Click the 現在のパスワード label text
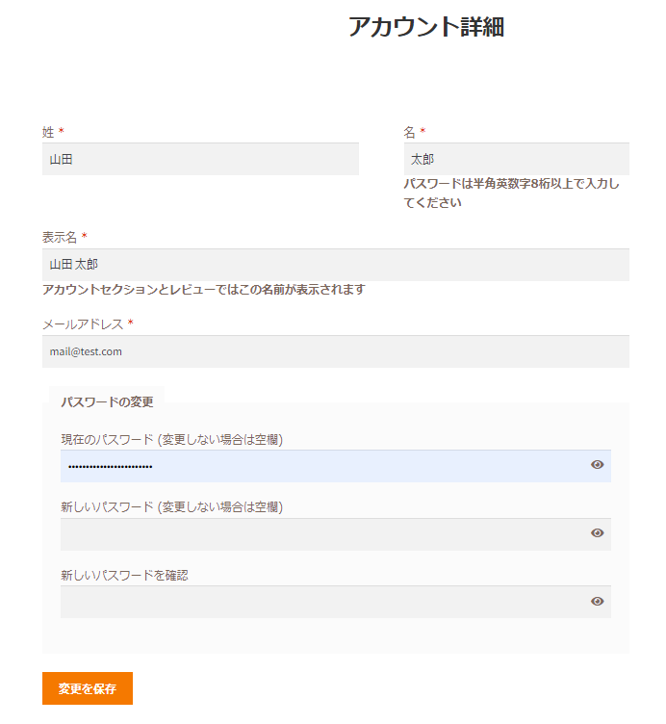 point(171,439)
